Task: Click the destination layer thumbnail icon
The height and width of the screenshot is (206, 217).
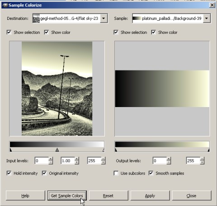Action: 36,19
